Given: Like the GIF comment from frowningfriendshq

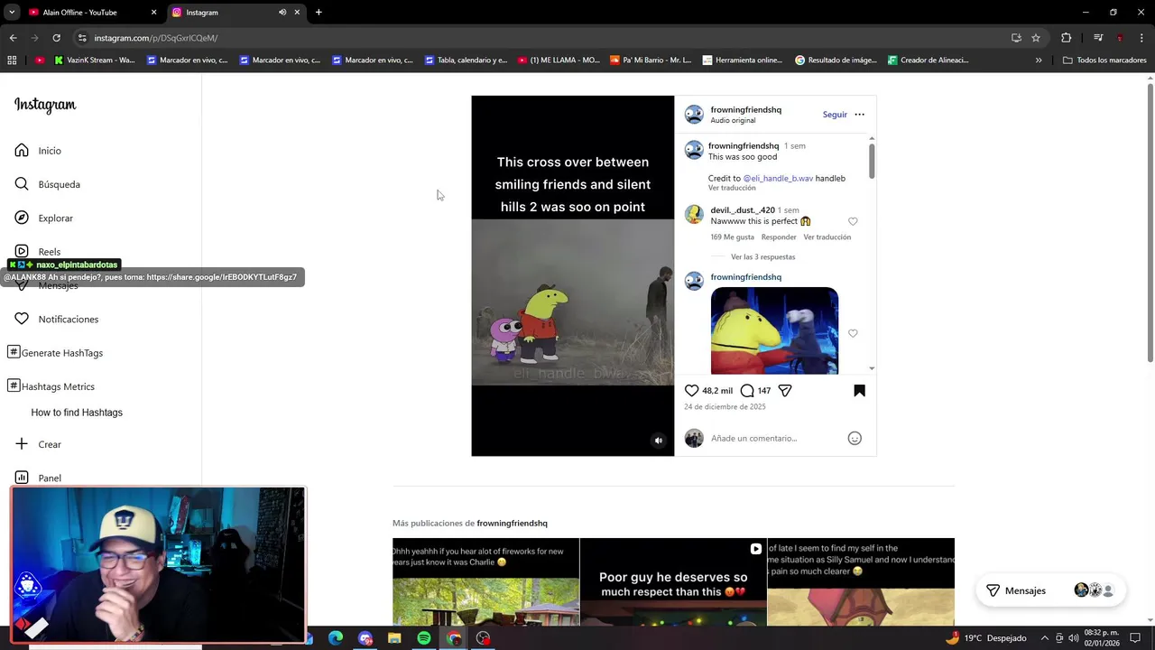Looking at the screenshot, I should (x=853, y=333).
